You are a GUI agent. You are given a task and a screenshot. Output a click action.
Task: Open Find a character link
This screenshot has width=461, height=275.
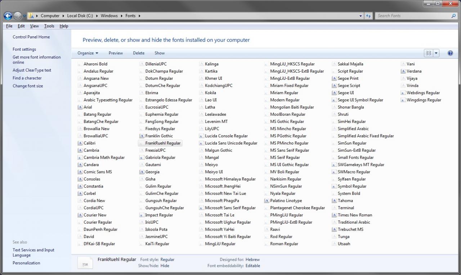[27, 78]
